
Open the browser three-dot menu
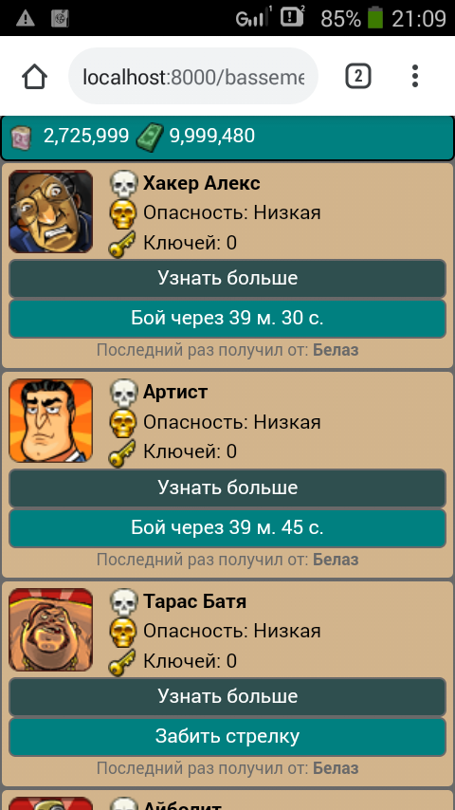click(415, 77)
